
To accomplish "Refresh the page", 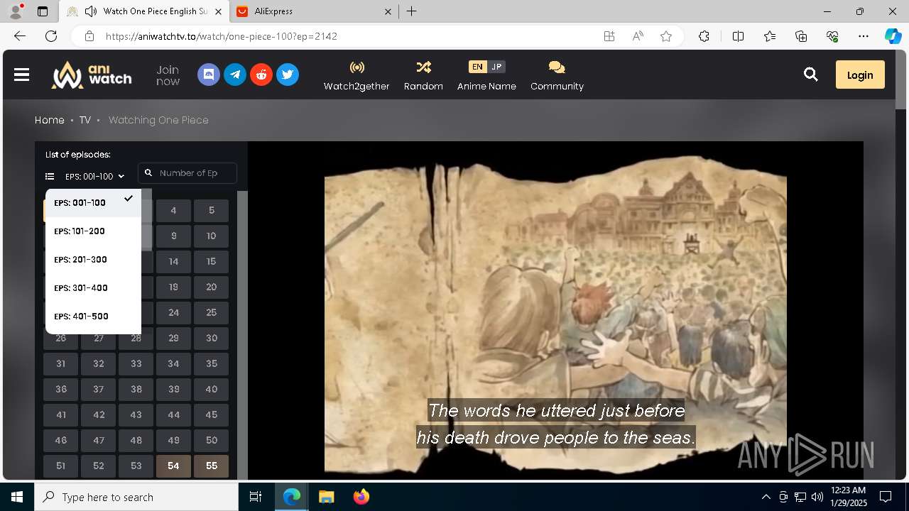I will tap(51, 36).
